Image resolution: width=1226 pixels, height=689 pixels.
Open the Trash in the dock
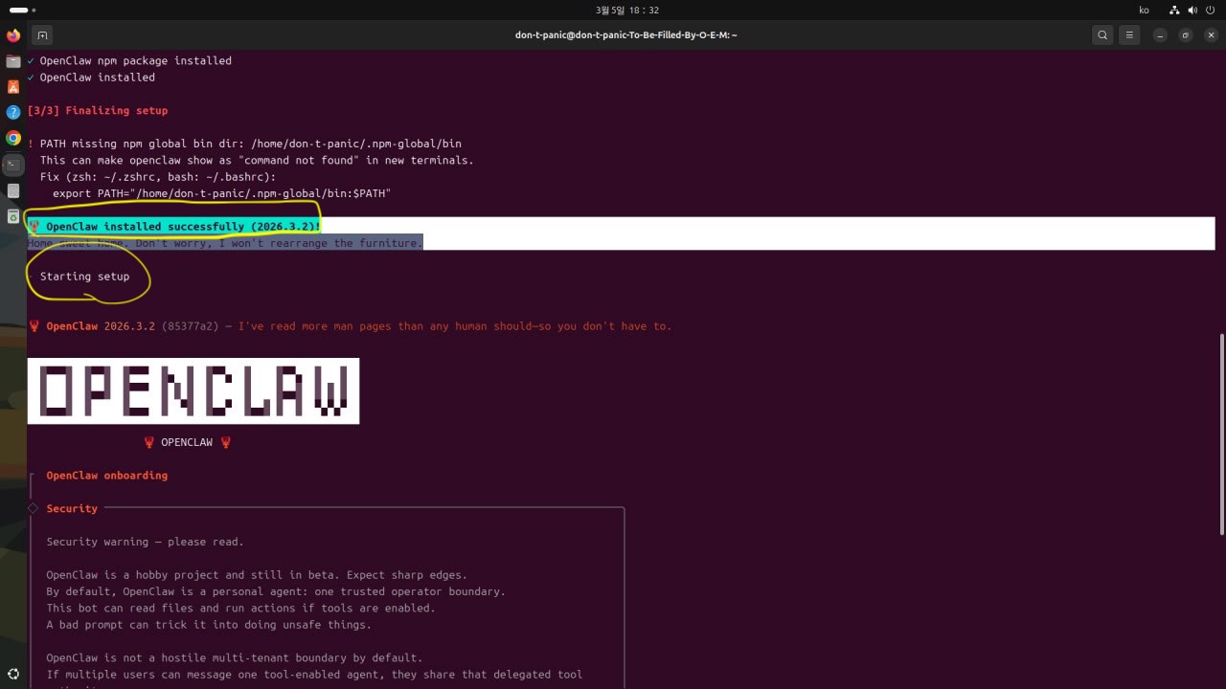pos(13,216)
